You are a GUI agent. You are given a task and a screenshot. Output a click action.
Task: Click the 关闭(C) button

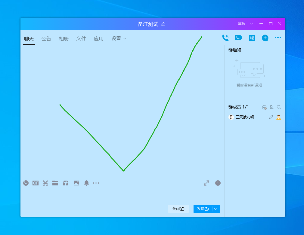pyautogui.click(x=178, y=209)
